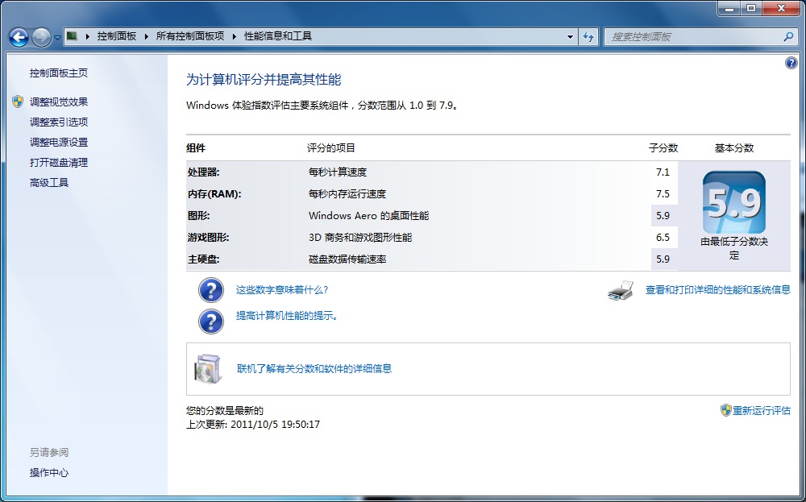Click the printer icon
806x502 pixels.
[621, 290]
